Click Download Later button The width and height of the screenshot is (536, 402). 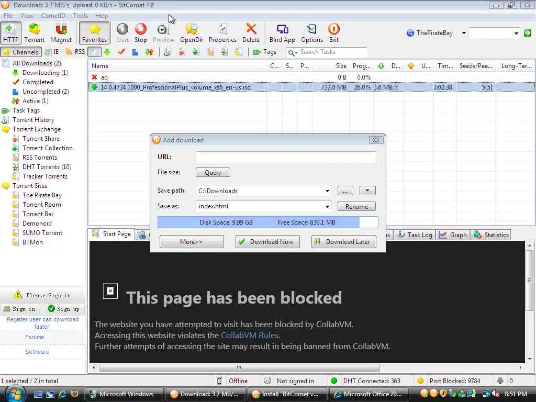point(343,242)
